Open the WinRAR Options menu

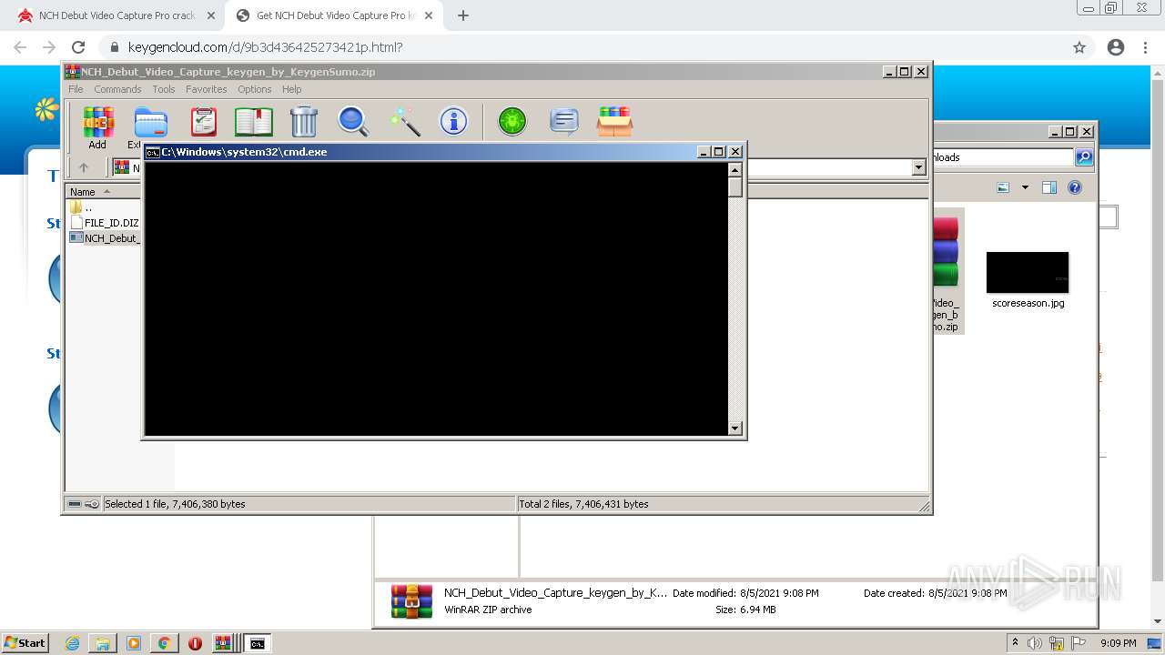pos(255,89)
